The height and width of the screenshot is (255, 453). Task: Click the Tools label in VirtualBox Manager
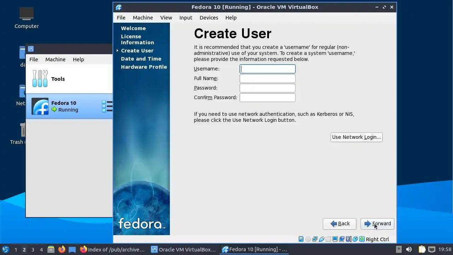(58, 79)
